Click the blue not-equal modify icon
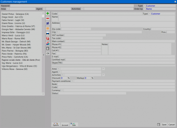Viewport: 177px width, 128px height. [x=48, y=23]
